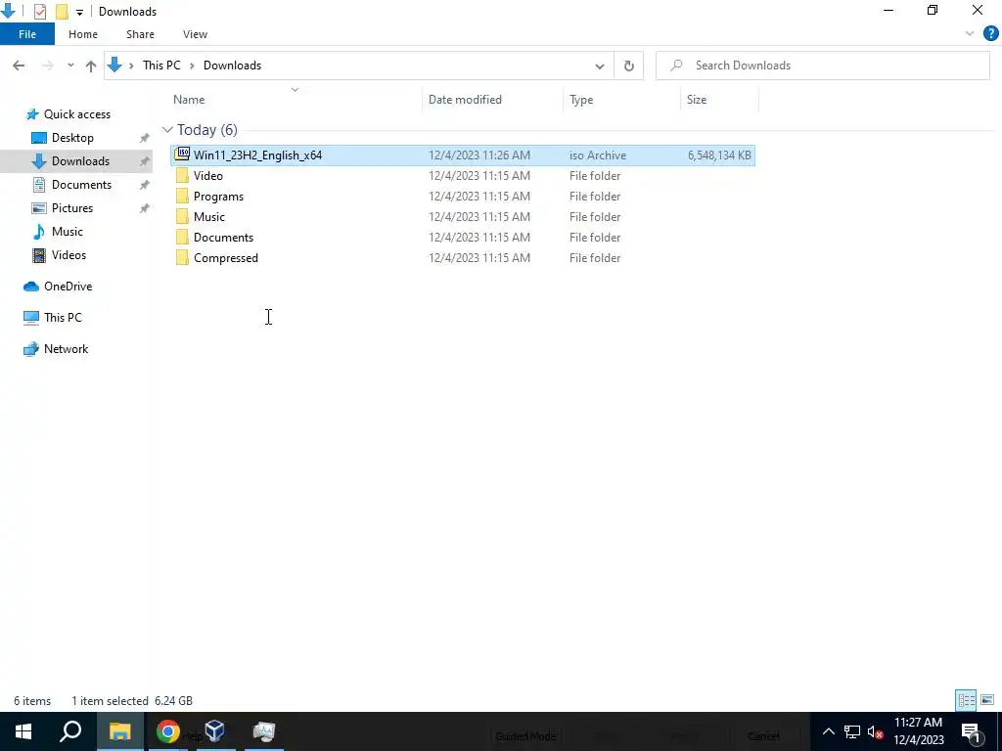Open Quick access in the navigation pane

pos(76,114)
